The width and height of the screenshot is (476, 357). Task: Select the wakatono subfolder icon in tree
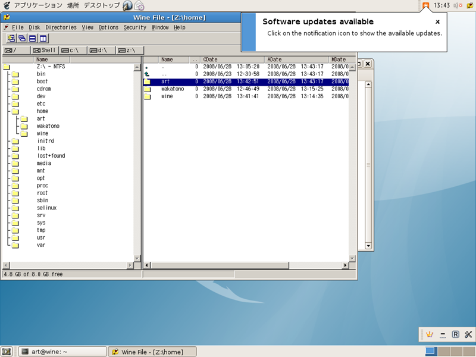pyautogui.click(x=24, y=126)
